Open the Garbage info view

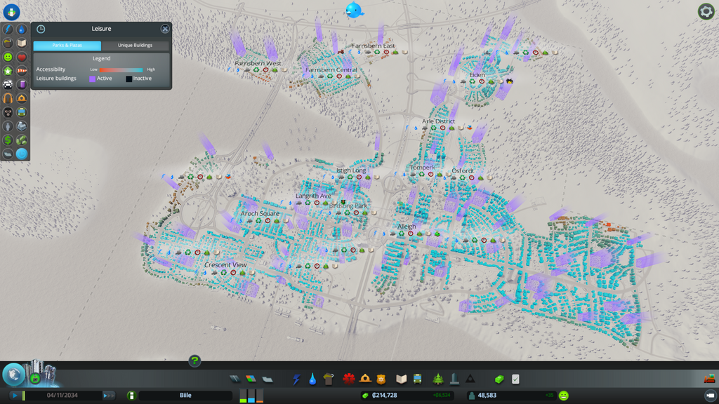coord(8,43)
